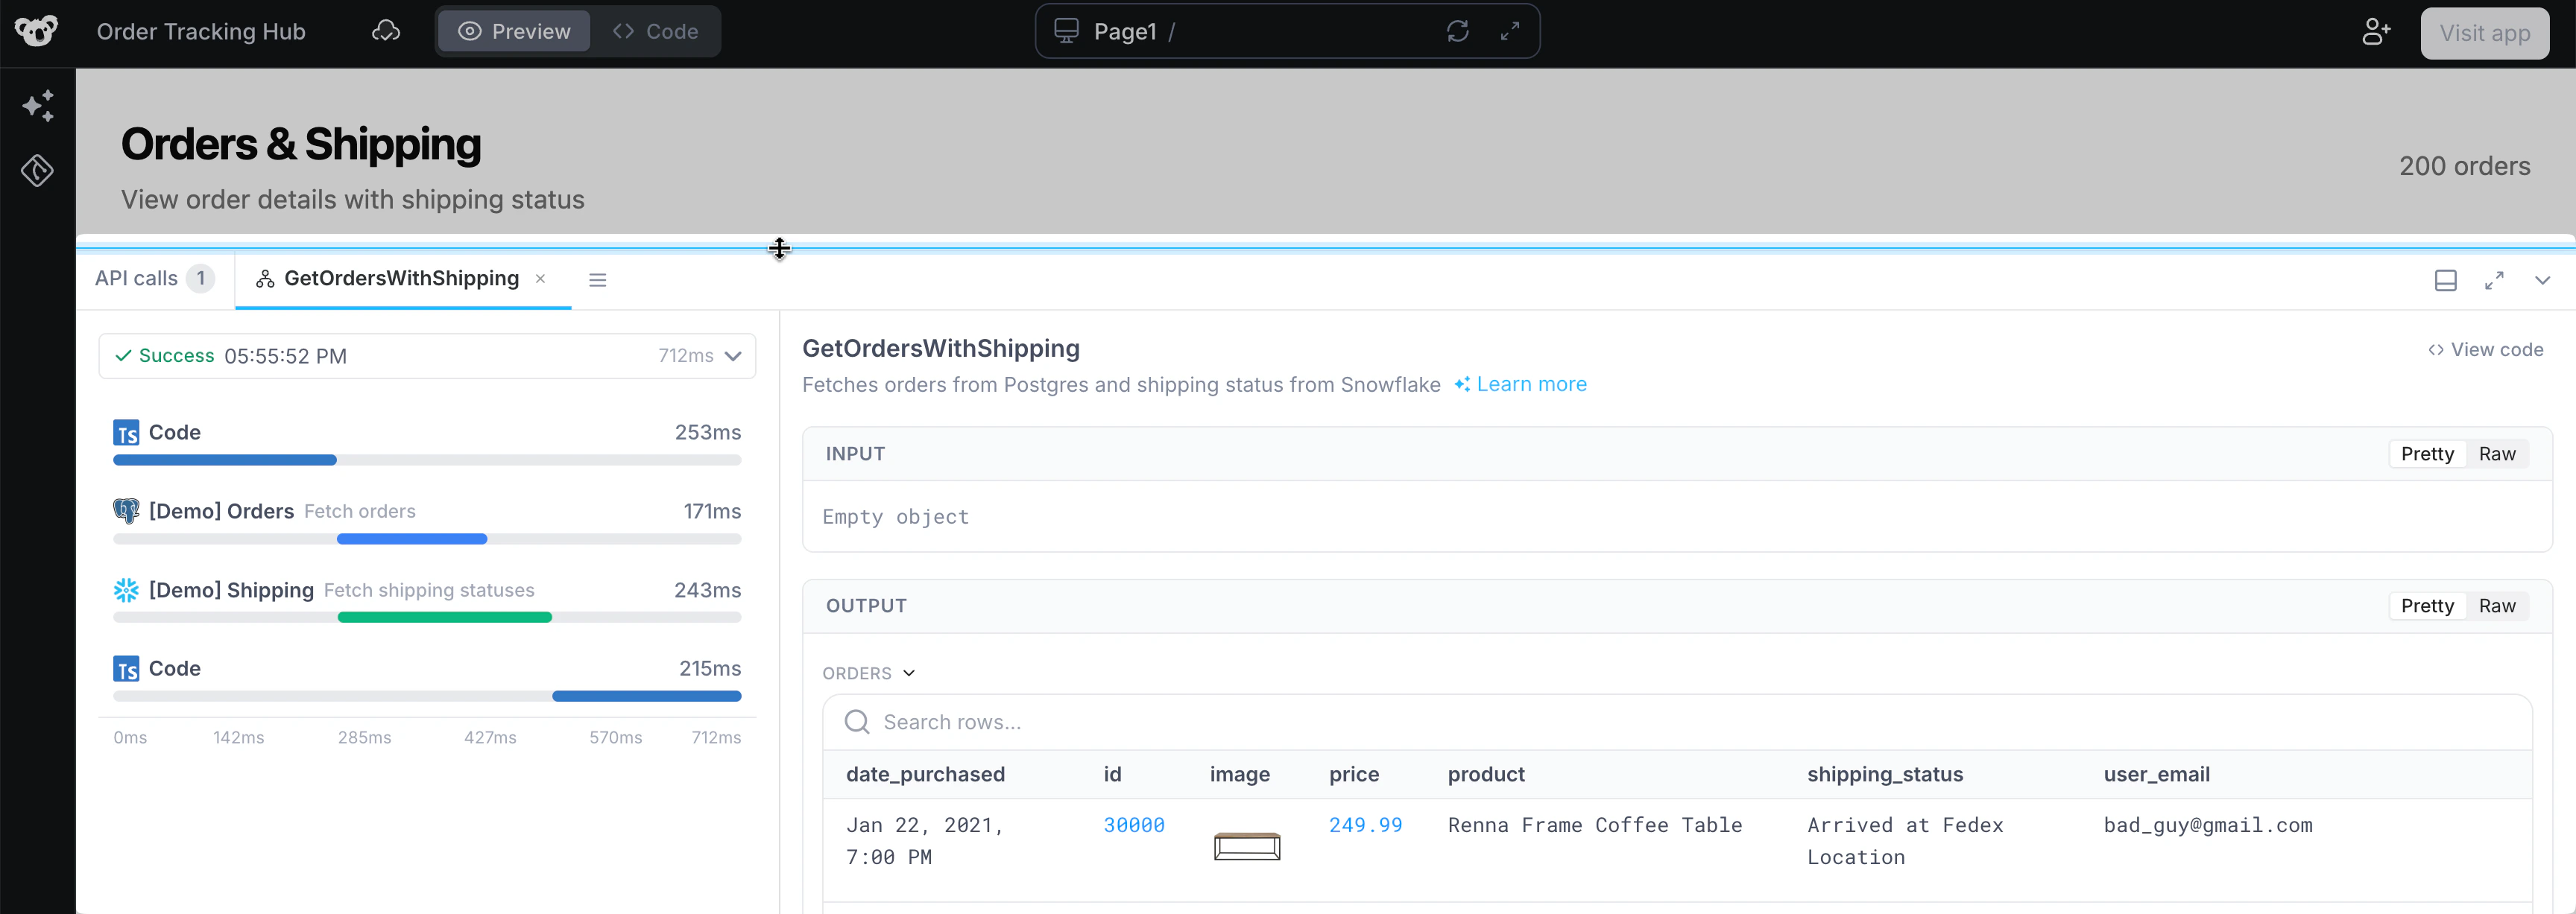Select the GetOrdersWithShipping tab

point(399,279)
